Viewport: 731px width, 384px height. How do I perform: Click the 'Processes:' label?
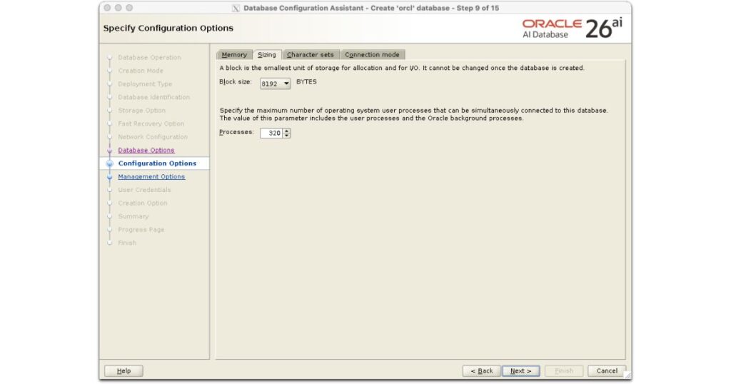(x=236, y=132)
